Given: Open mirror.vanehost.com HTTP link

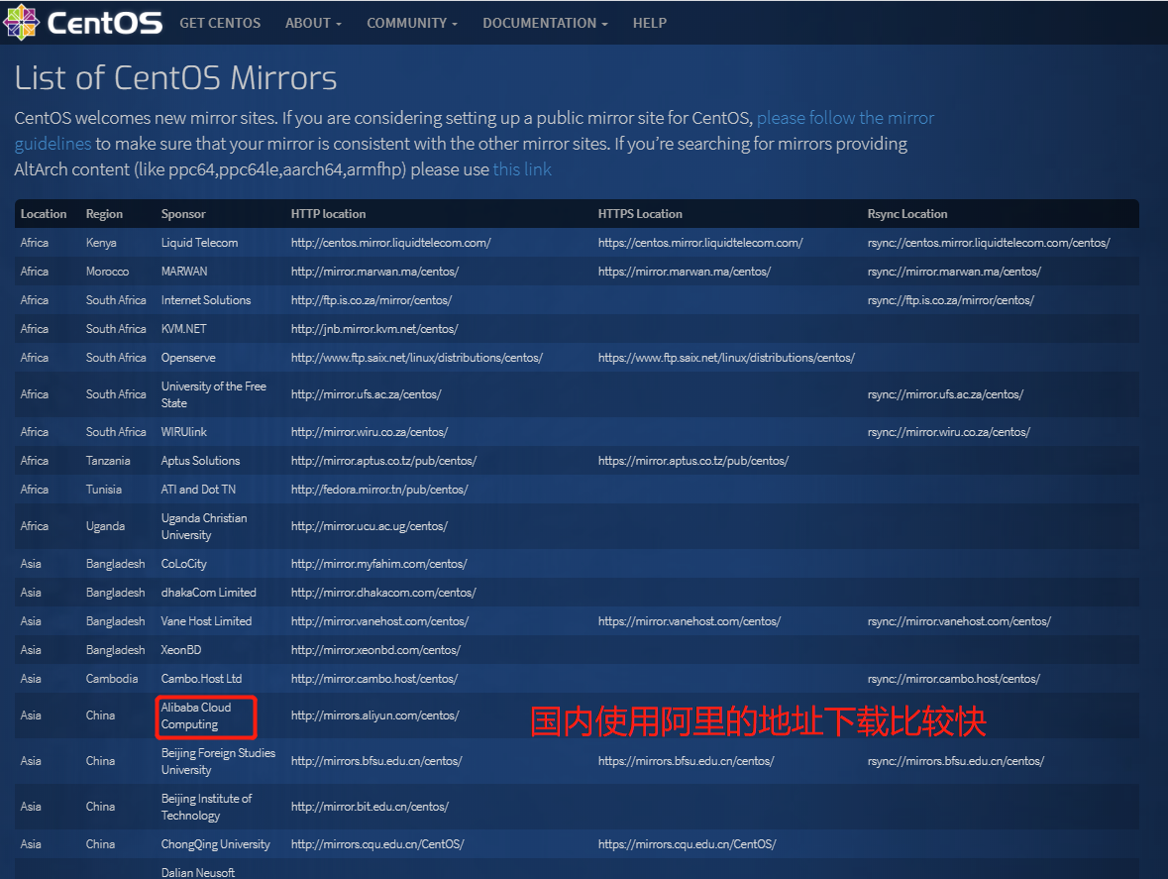Looking at the screenshot, I should pos(379,621).
